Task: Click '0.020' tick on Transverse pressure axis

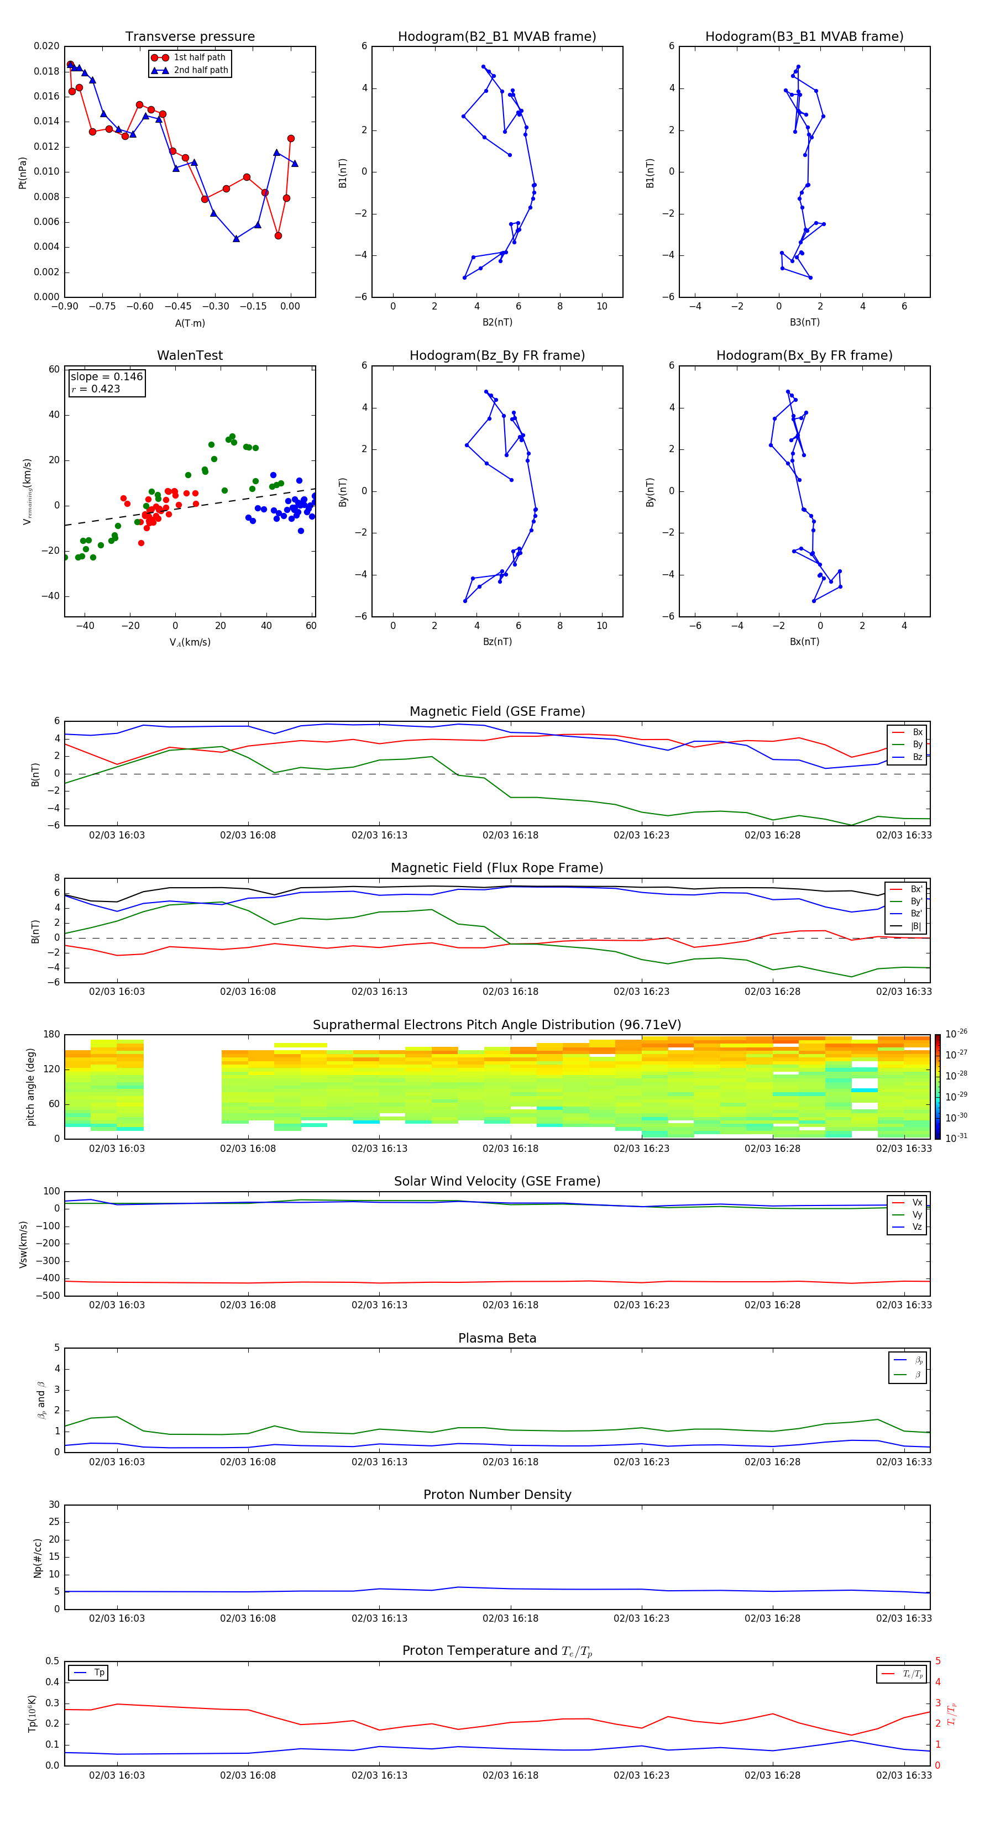Action: click(46, 46)
